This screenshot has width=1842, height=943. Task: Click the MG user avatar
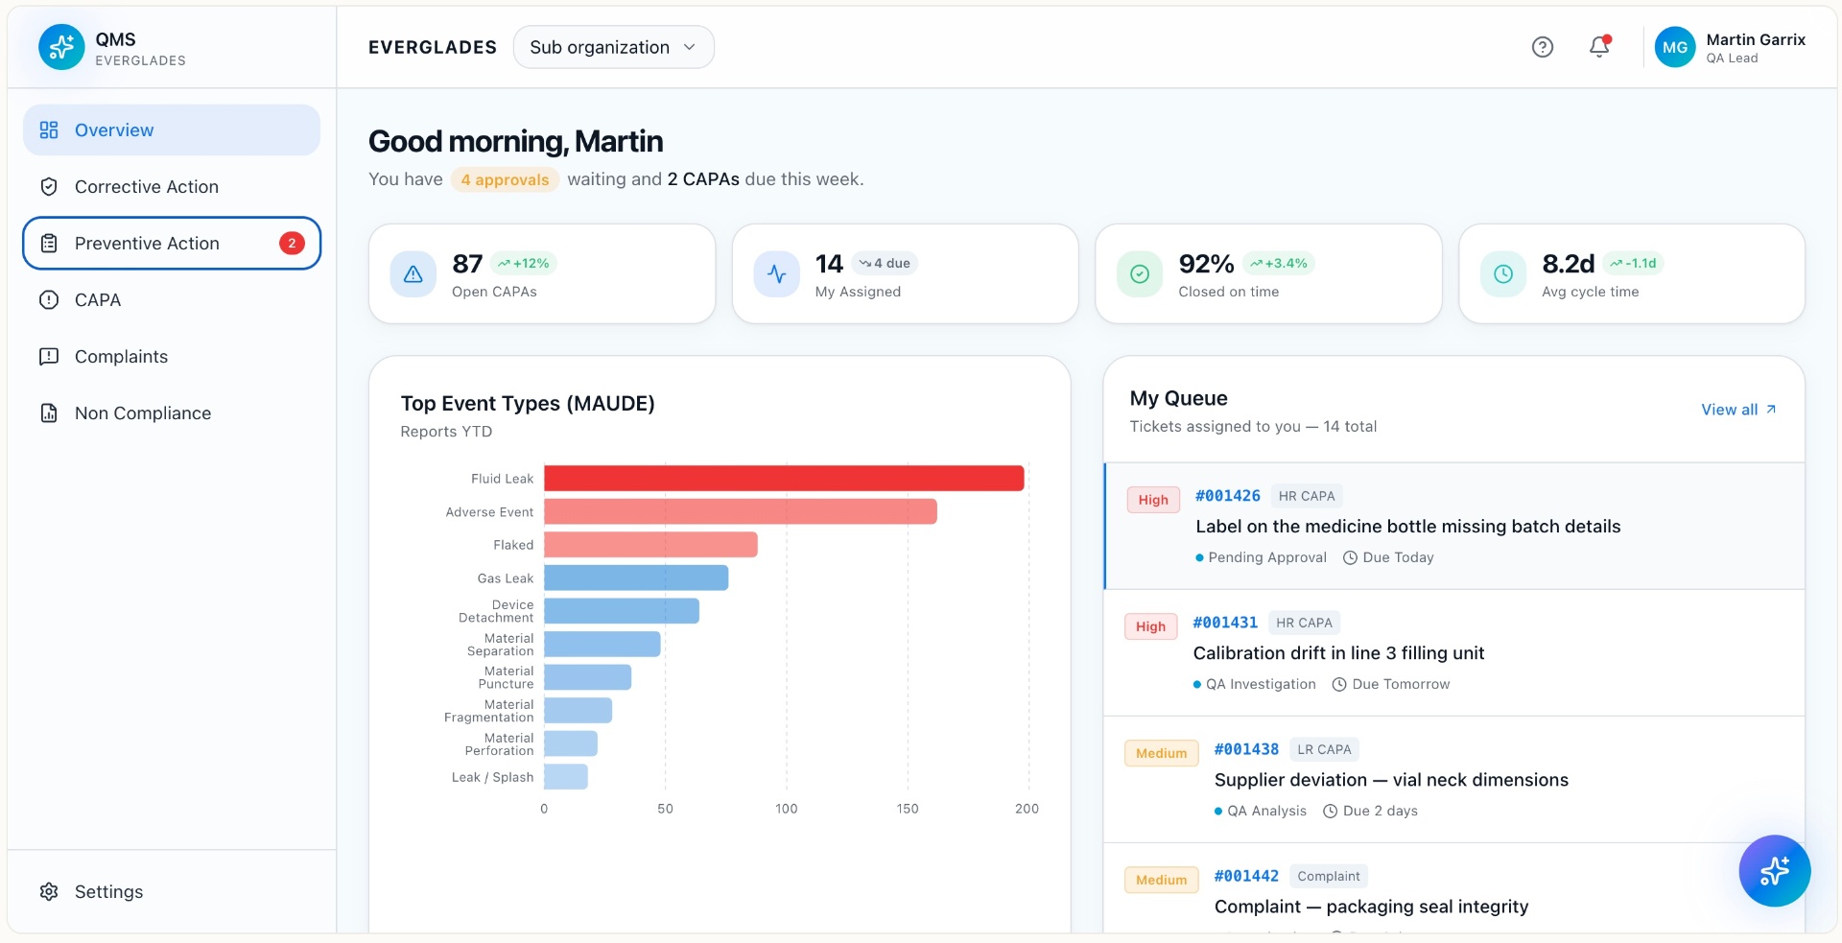point(1675,47)
